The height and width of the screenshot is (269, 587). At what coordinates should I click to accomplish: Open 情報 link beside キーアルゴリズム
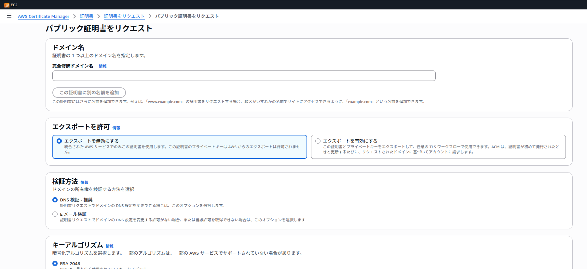click(110, 246)
